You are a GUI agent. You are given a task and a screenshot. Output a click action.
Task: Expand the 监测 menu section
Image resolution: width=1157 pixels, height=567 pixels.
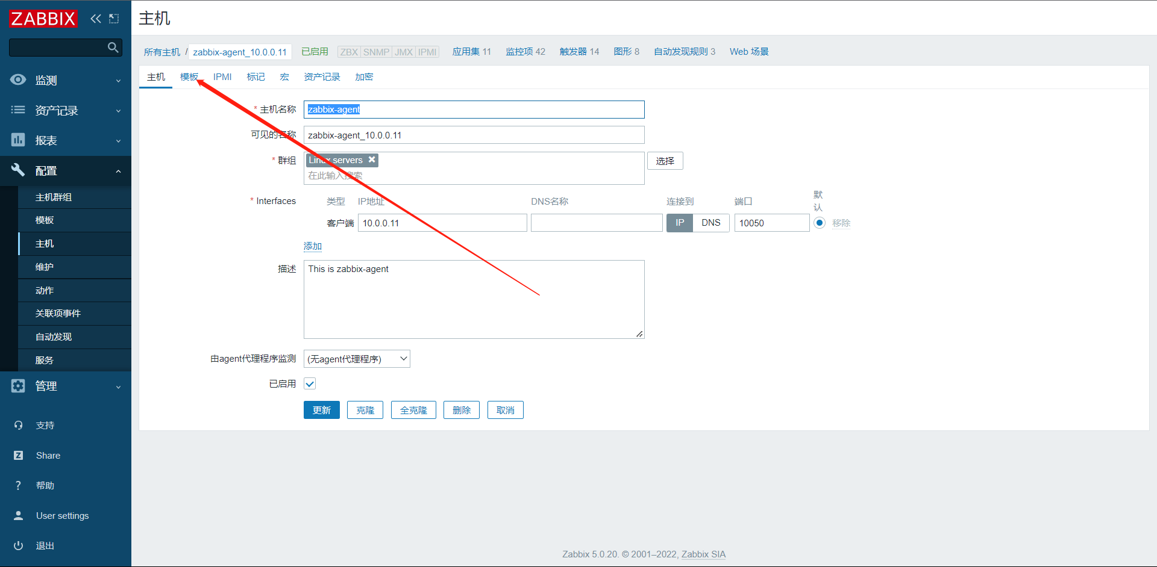[118, 81]
